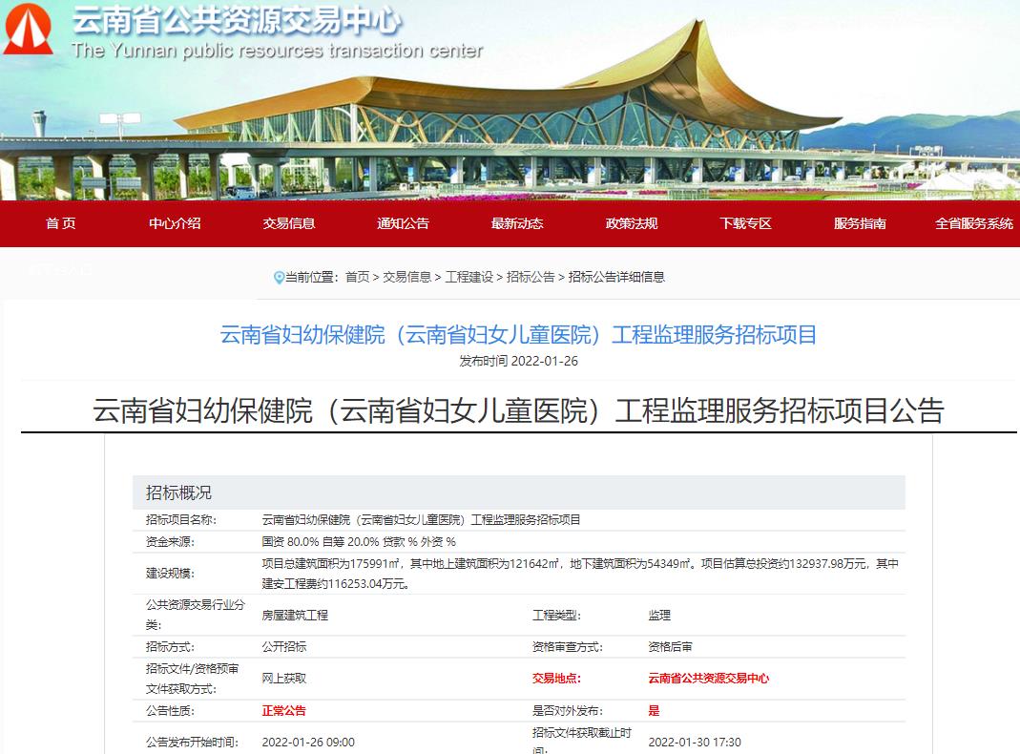This screenshot has height=754, width=1020.
Task: Click 招标公告详细信息 breadcrumb text
Action: [x=616, y=277]
